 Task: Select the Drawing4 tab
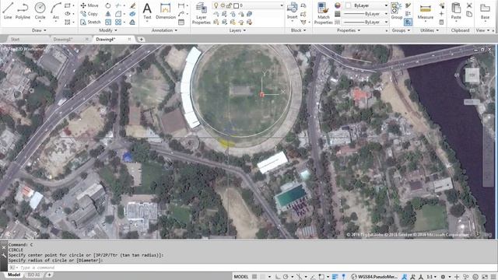click(105, 40)
